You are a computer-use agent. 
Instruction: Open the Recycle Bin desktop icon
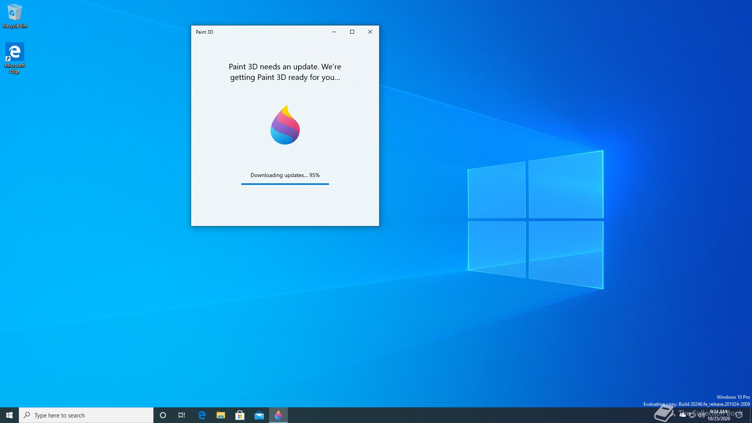14,16
